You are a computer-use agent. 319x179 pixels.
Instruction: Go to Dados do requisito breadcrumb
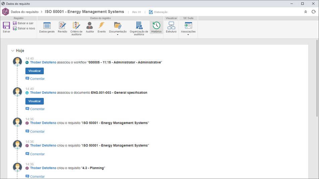(x=25, y=12)
